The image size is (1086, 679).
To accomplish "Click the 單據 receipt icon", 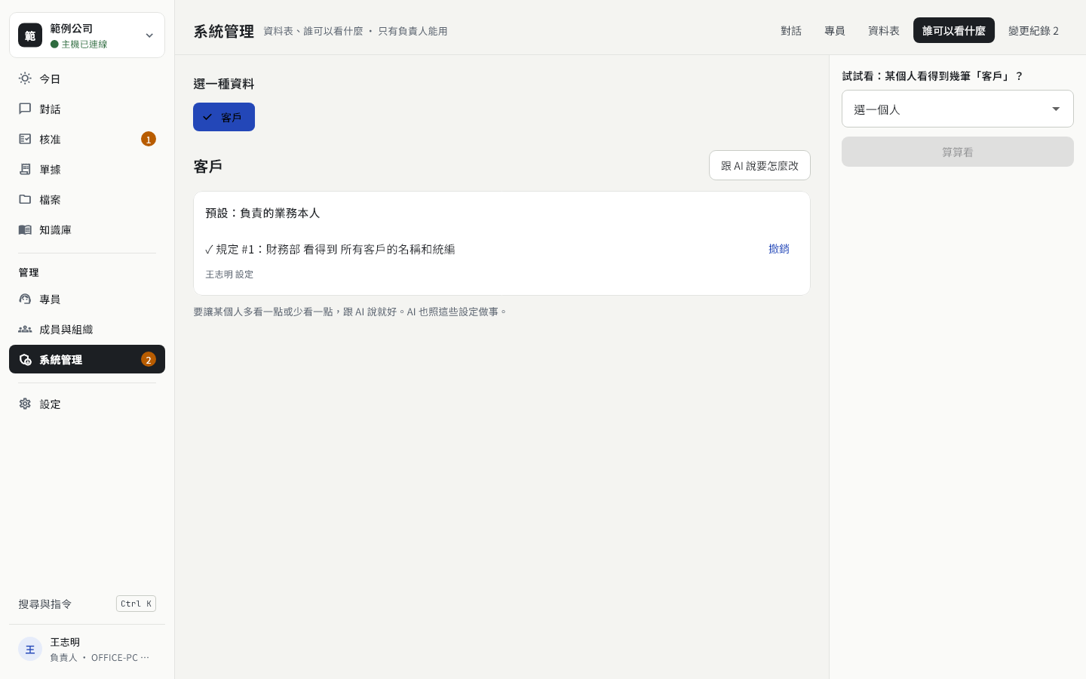I will [25, 169].
